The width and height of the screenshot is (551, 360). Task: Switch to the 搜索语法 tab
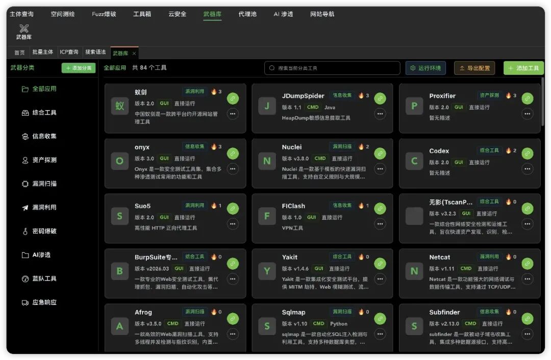coord(95,53)
